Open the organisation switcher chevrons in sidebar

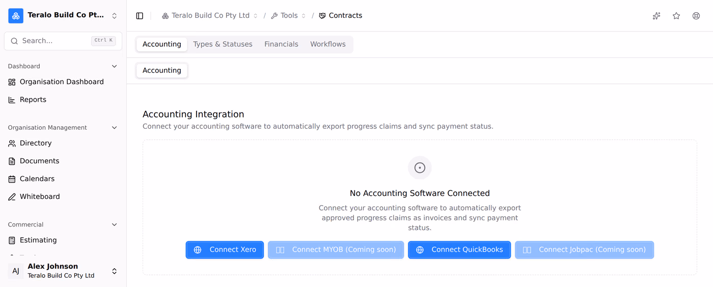[x=115, y=16]
